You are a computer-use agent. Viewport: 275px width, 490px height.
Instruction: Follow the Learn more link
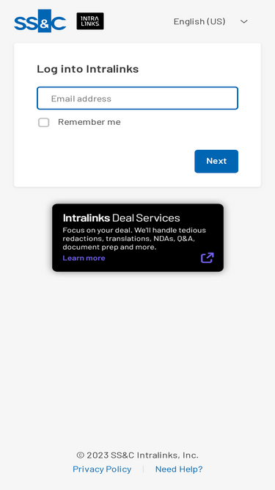point(84,258)
